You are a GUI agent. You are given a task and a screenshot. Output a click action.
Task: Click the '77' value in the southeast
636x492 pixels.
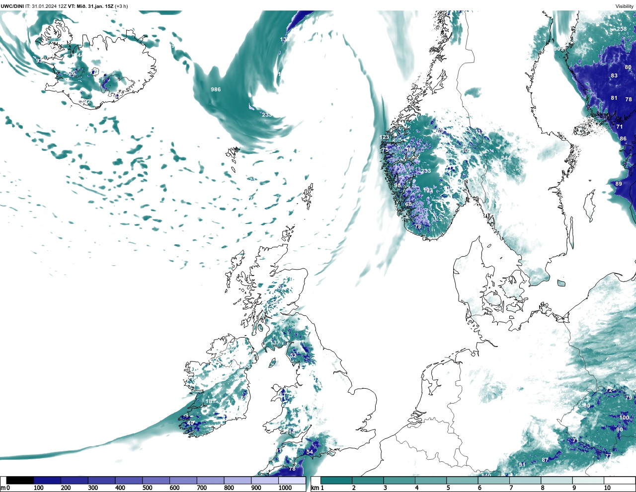(x=608, y=456)
